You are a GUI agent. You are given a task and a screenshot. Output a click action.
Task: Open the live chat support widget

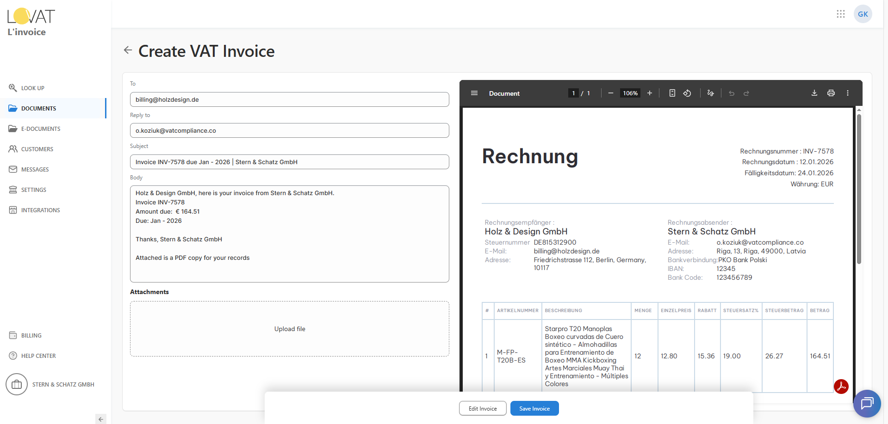[866, 403]
